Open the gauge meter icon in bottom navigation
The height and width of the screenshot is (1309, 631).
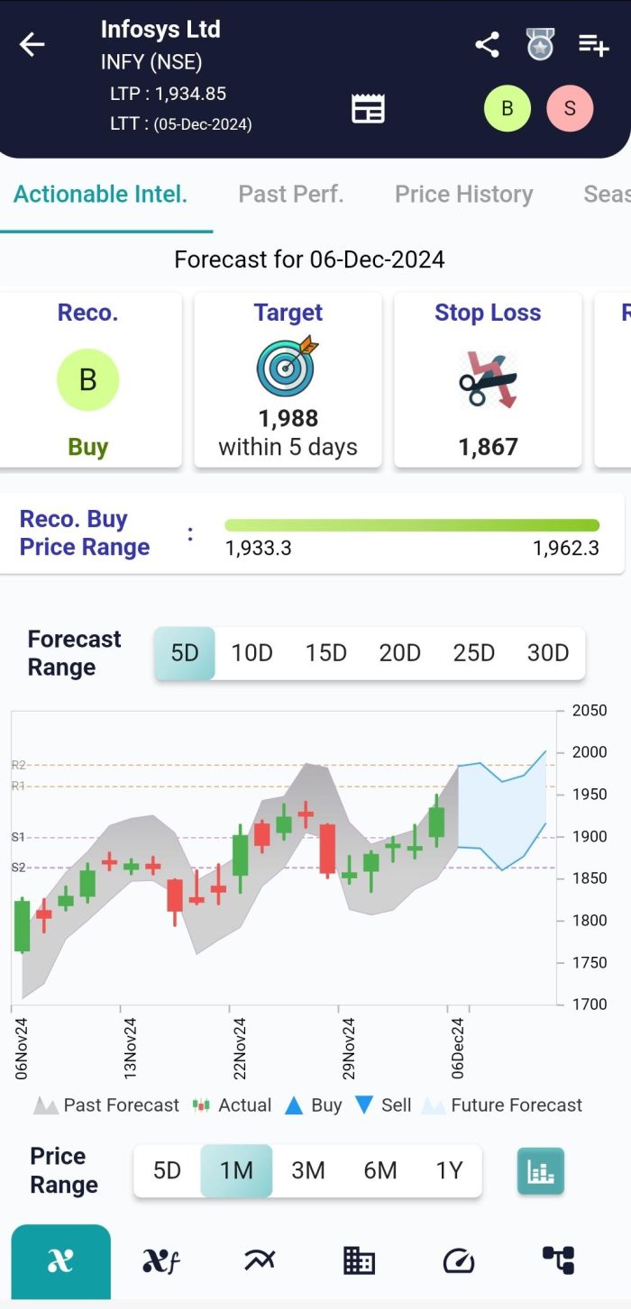tap(458, 1261)
